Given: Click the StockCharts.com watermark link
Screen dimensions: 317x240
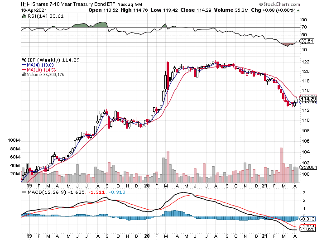Looking at the screenshot, I should [279, 4].
